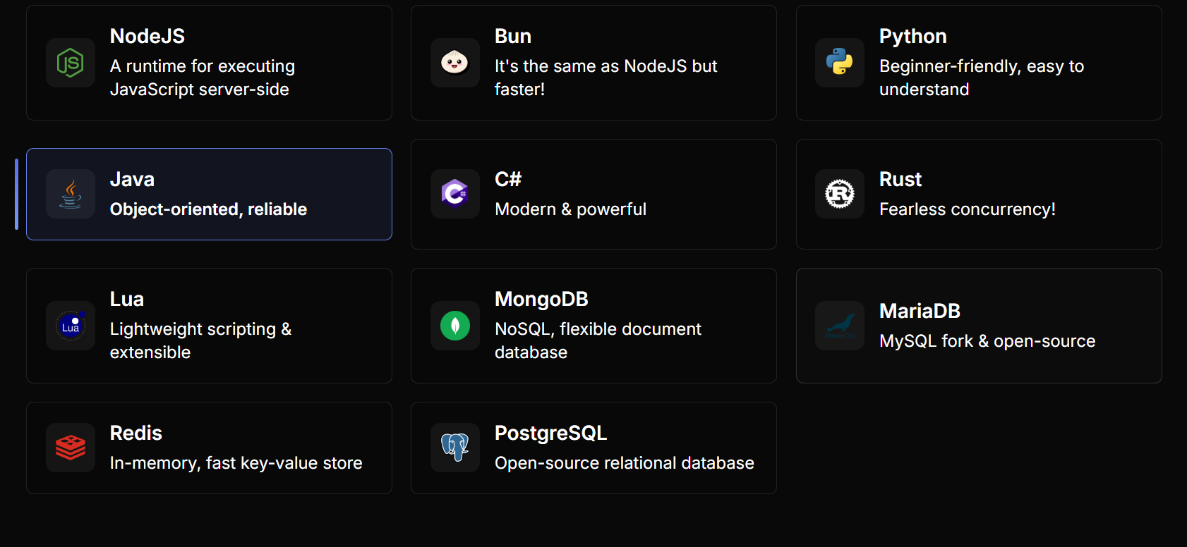Image resolution: width=1187 pixels, height=547 pixels.
Task: Click 'Modern & powerful' description
Action: click(x=570, y=209)
